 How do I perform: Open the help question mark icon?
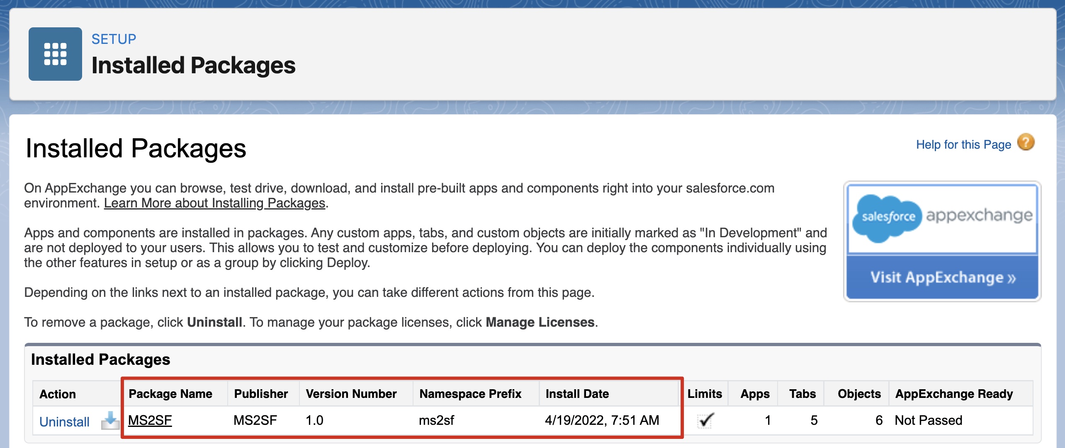[1026, 142]
